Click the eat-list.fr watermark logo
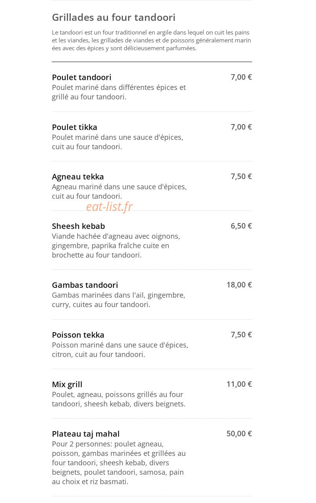The width and height of the screenshot is (316, 503). 110,206
